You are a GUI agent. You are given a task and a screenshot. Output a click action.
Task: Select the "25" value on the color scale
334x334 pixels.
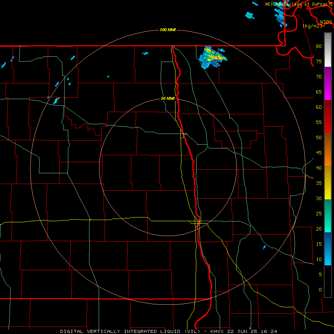[x=319, y=214]
